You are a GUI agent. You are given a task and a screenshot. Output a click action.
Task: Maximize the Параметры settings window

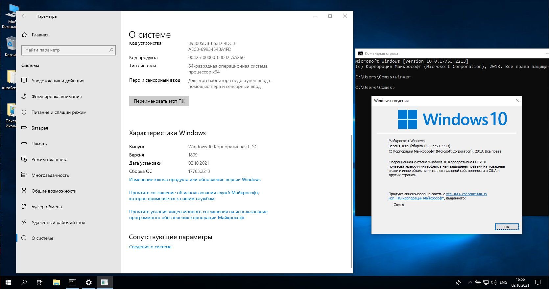[330, 16]
